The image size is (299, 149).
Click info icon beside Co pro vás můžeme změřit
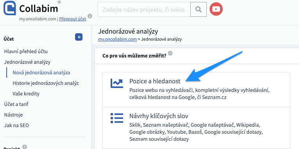pyautogui.click(x=170, y=53)
